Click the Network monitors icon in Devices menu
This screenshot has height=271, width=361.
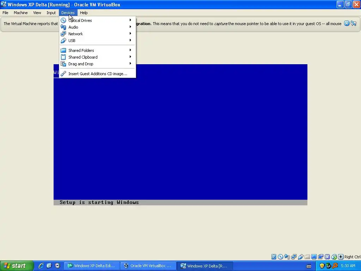(63, 34)
